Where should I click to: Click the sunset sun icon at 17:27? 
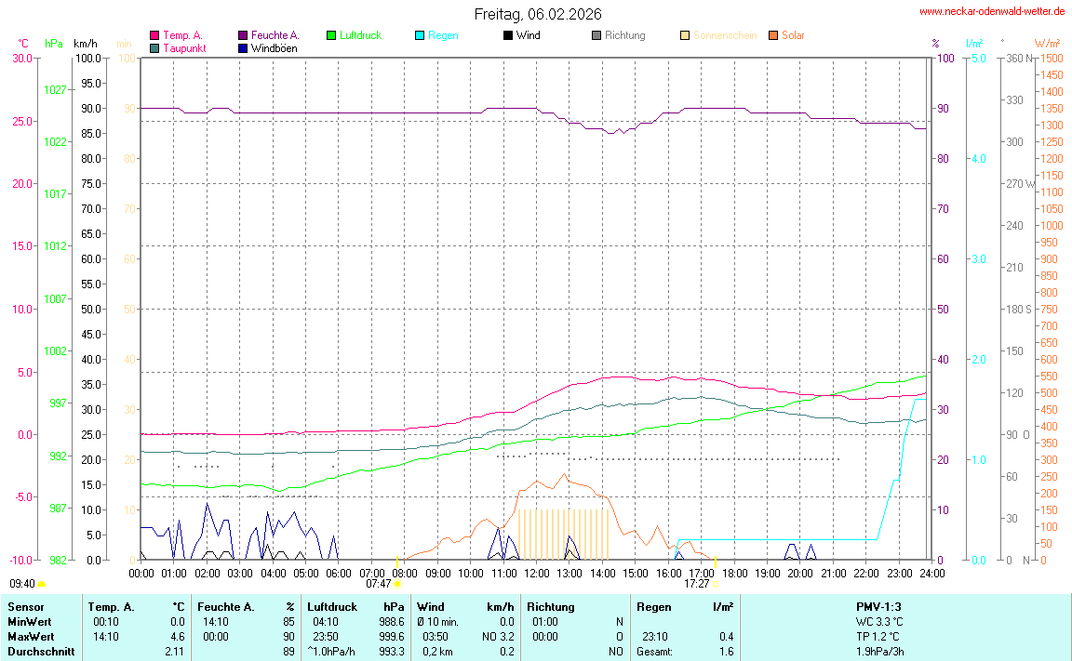coord(715,584)
